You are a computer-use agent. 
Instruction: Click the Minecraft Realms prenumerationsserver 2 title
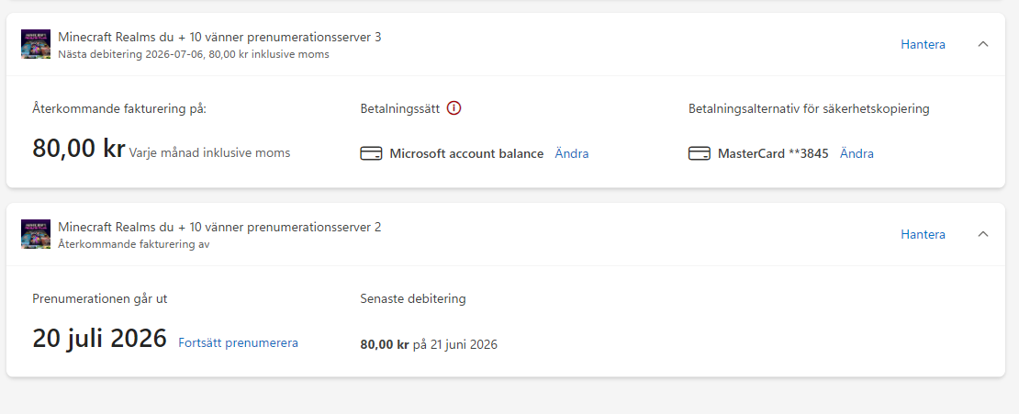click(x=219, y=227)
